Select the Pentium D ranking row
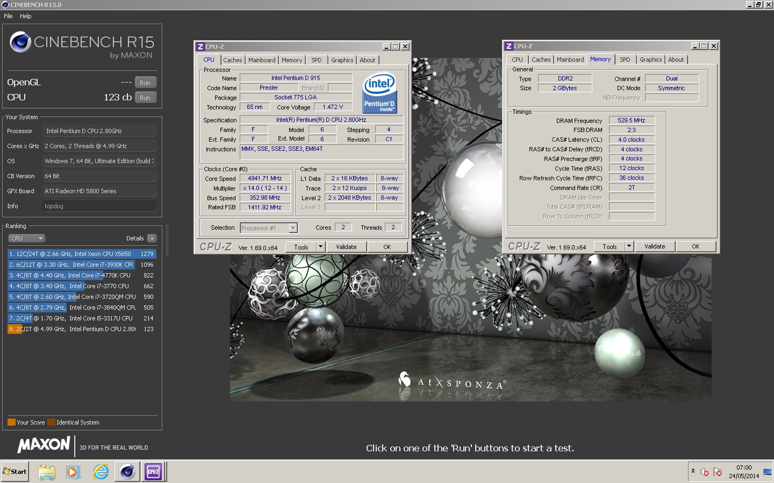This screenshot has width=774, height=483. tap(82, 329)
